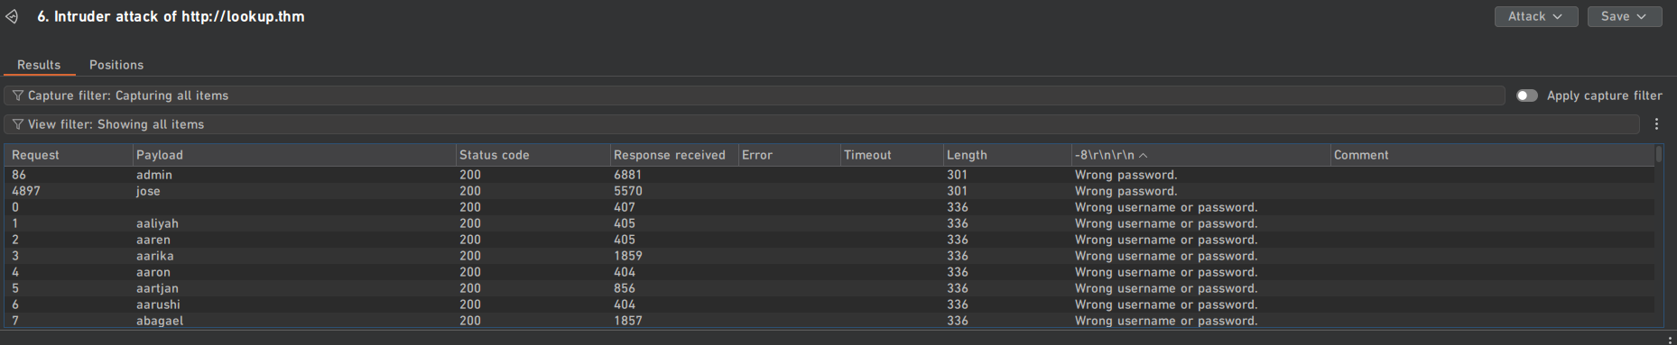This screenshot has width=1677, height=345.
Task: Click the -8\r\n\r\n grep column sort arrow
Action: point(1144,155)
